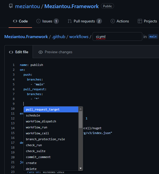Open the Meziantou.Framework repository title link
The width and height of the screenshot is (159, 174).
72,6
